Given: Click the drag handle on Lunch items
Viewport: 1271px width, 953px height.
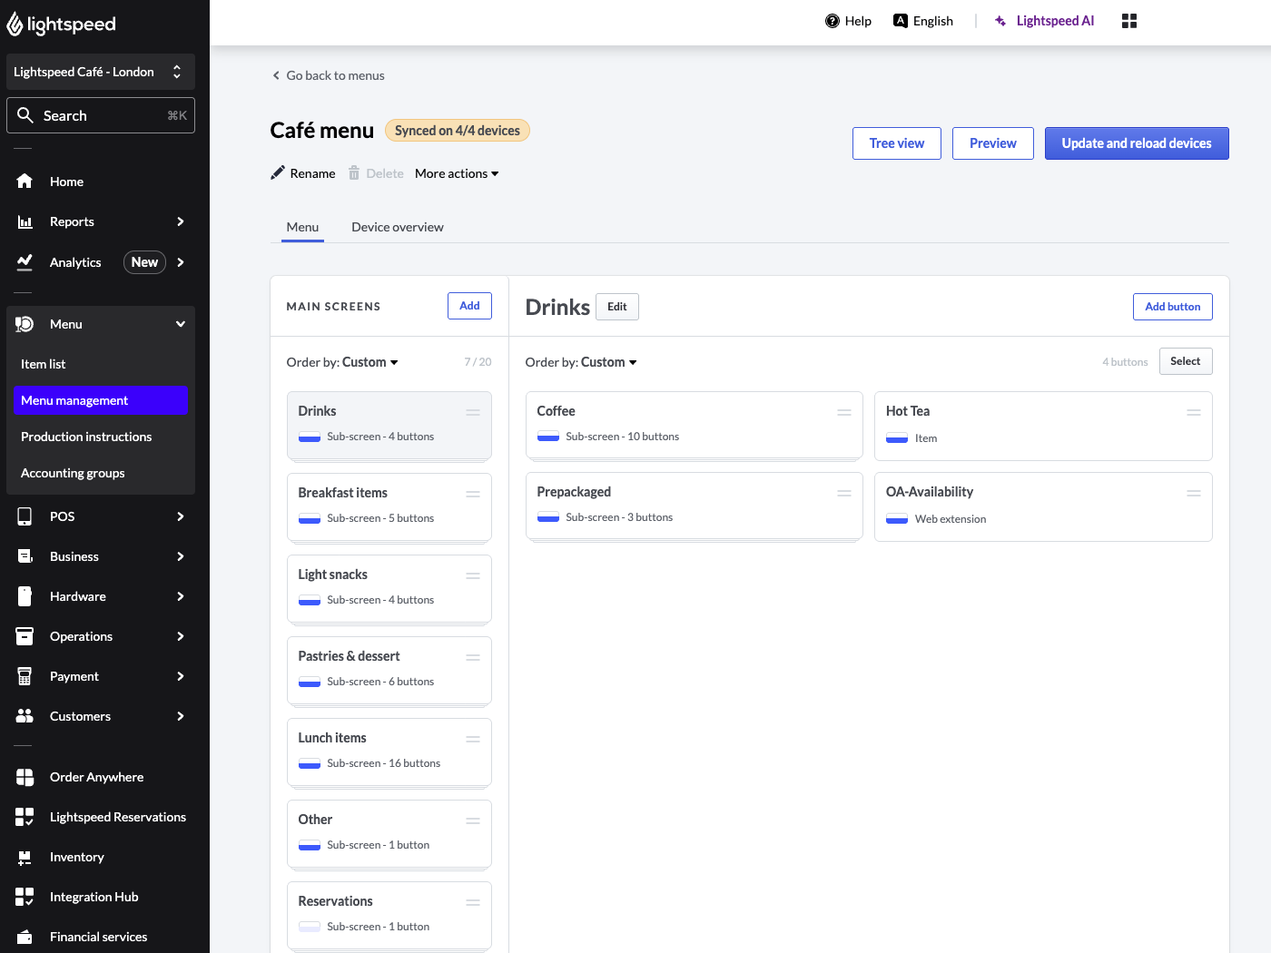Looking at the screenshot, I should (x=473, y=739).
